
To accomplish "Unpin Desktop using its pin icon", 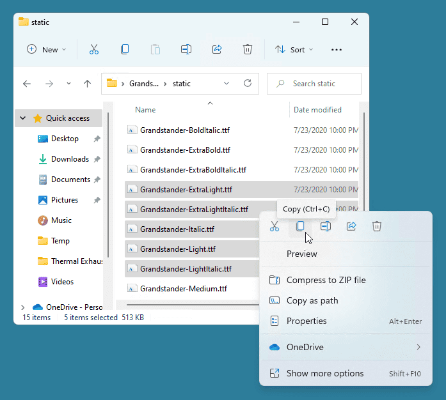I will [97, 139].
